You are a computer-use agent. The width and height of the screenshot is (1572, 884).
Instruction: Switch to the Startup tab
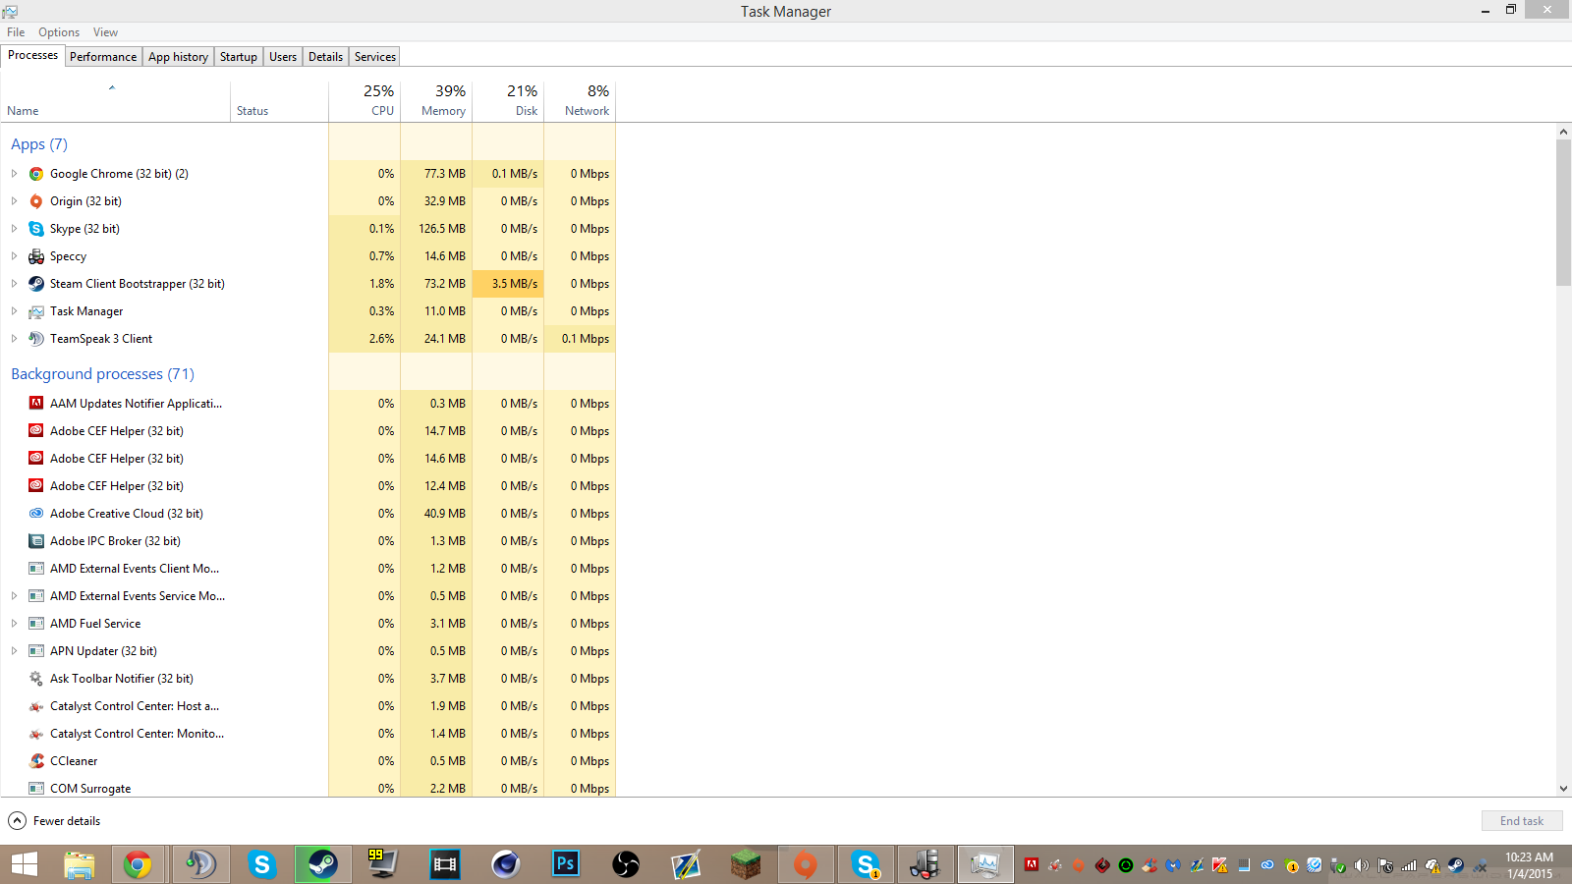239,57
